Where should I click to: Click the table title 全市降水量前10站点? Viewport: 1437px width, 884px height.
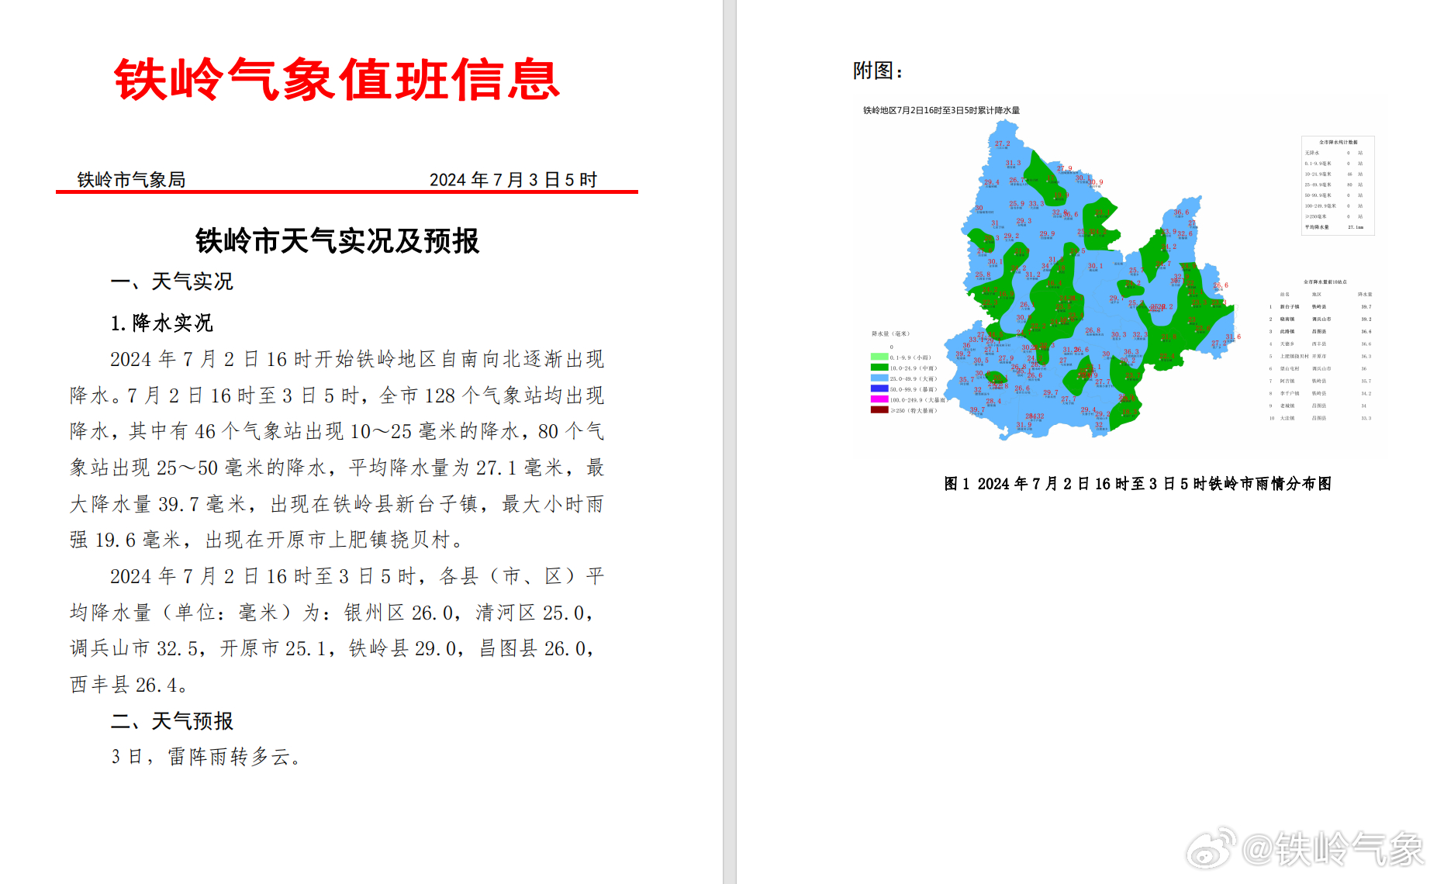pyautogui.click(x=1325, y=282)
